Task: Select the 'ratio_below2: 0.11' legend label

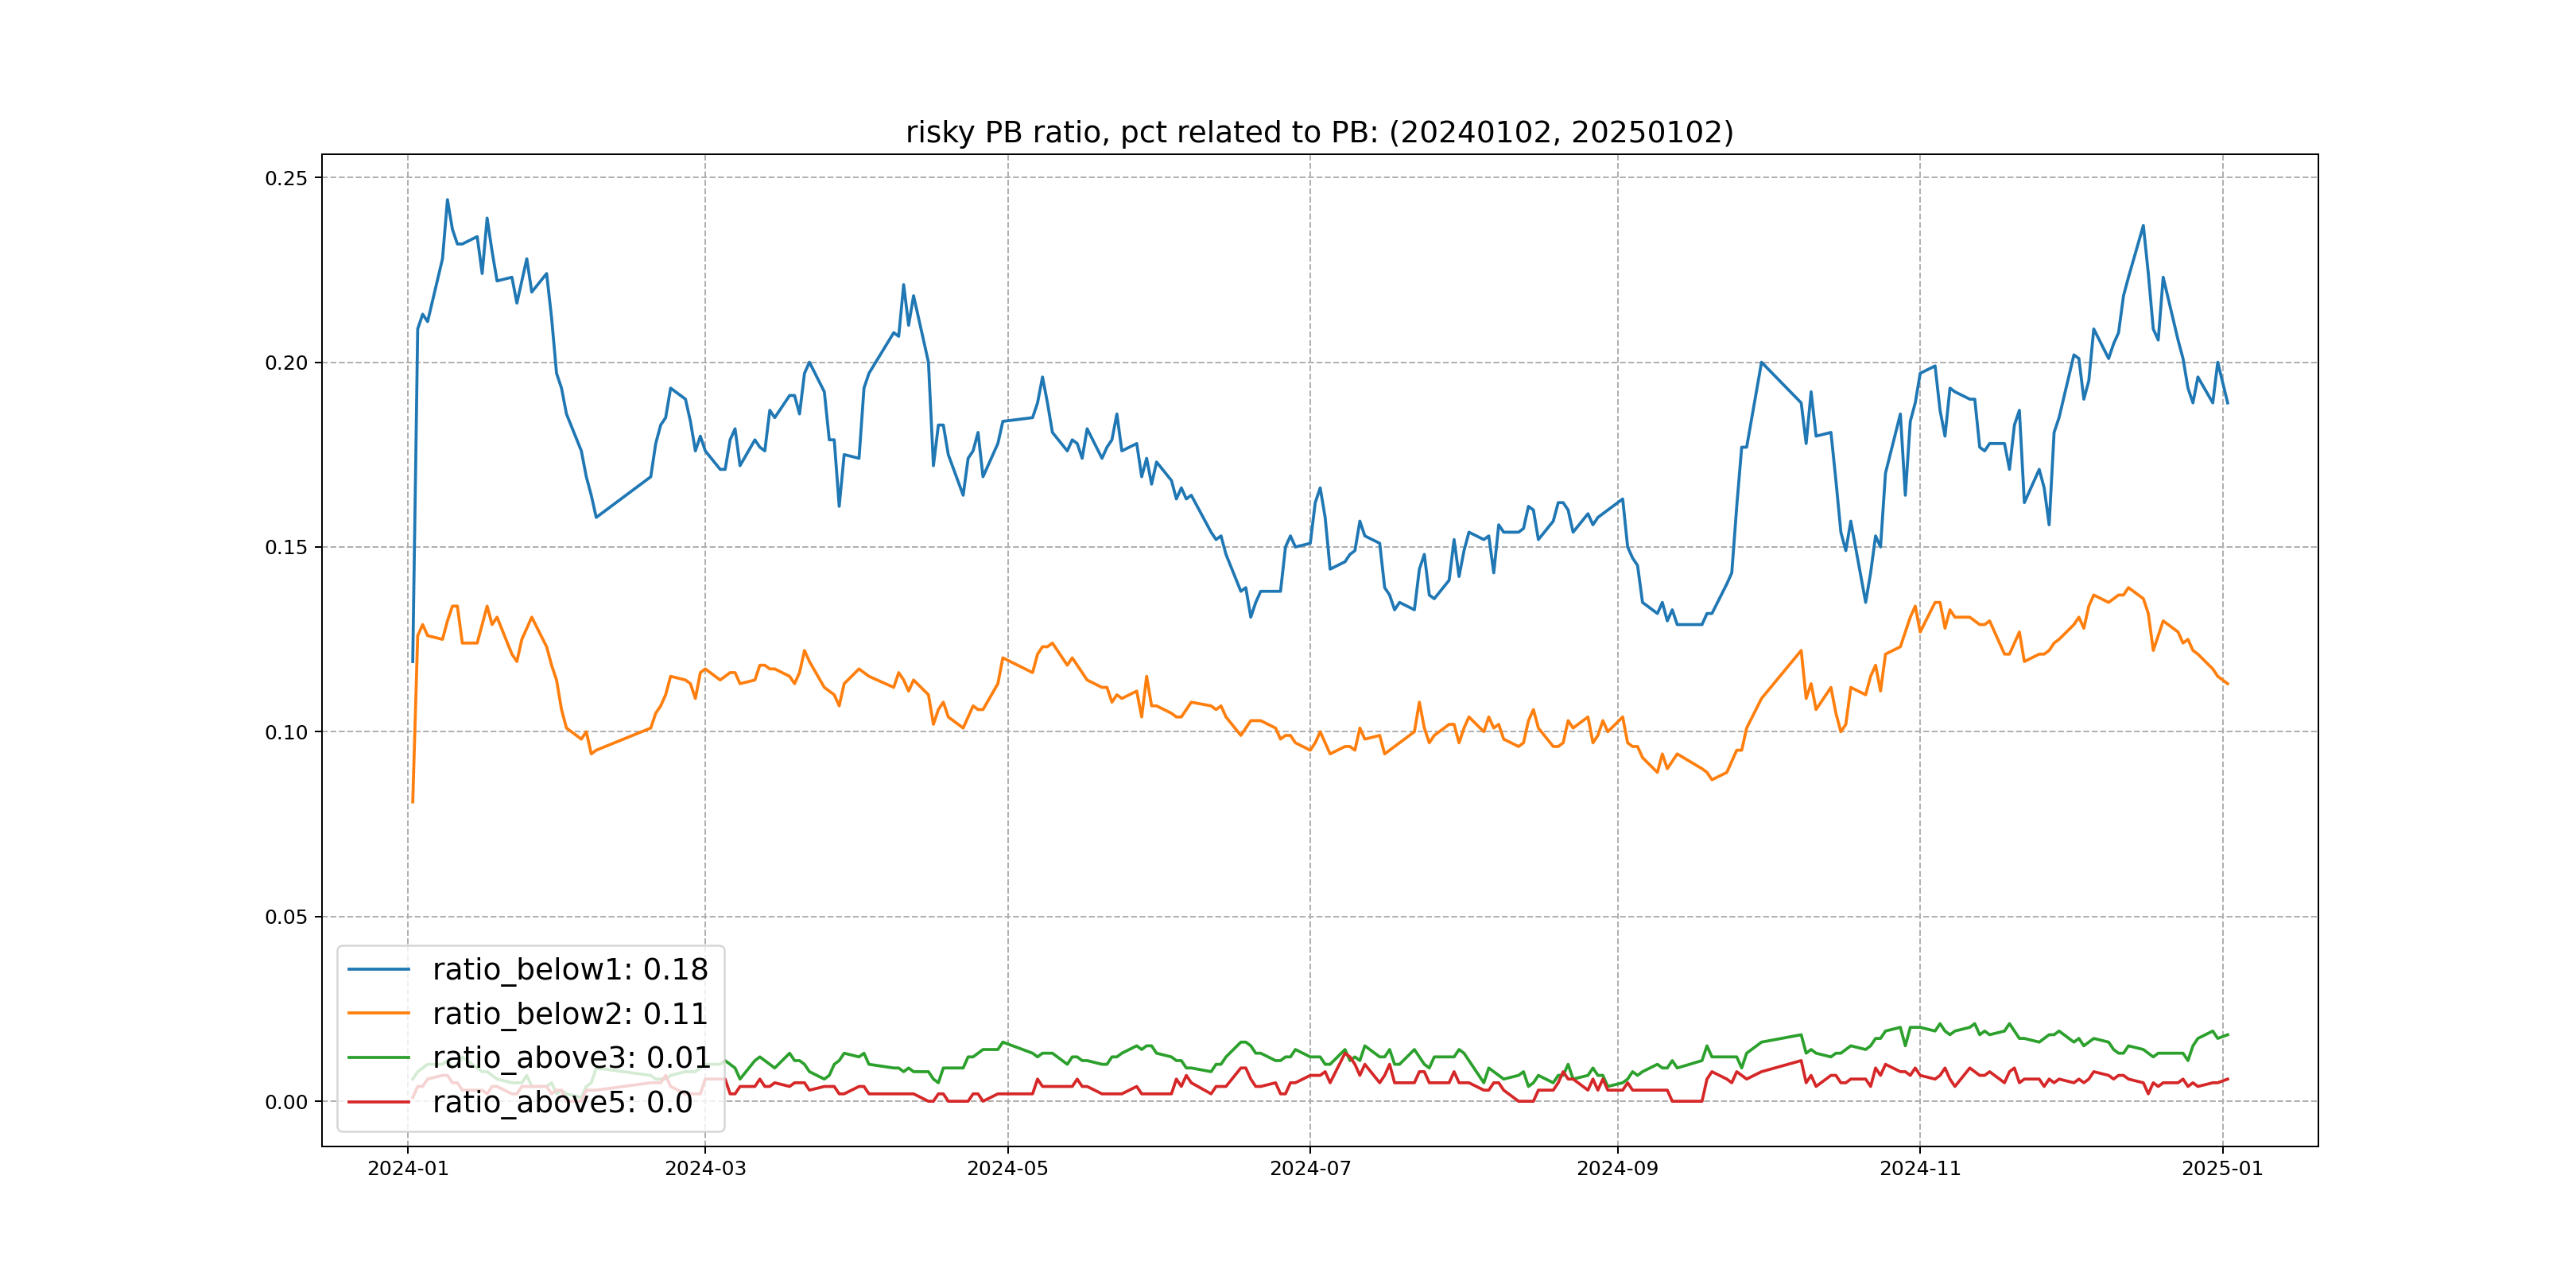Action: pyautogui.click(x=570, y=1013)
